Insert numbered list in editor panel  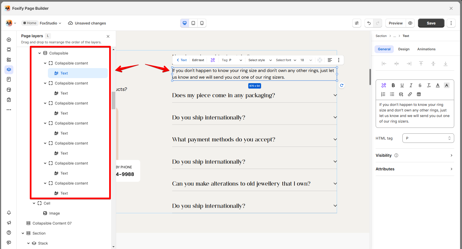click(383, 94)
